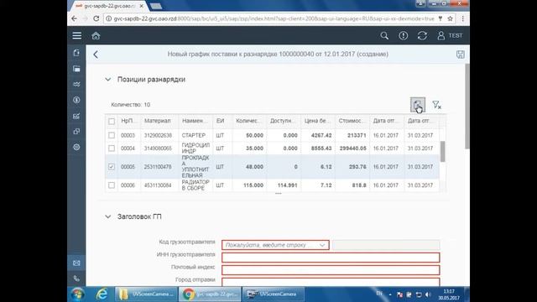537x302 pixels.
Task: Collapse the Заголовок ГП section
Action: 108,216
